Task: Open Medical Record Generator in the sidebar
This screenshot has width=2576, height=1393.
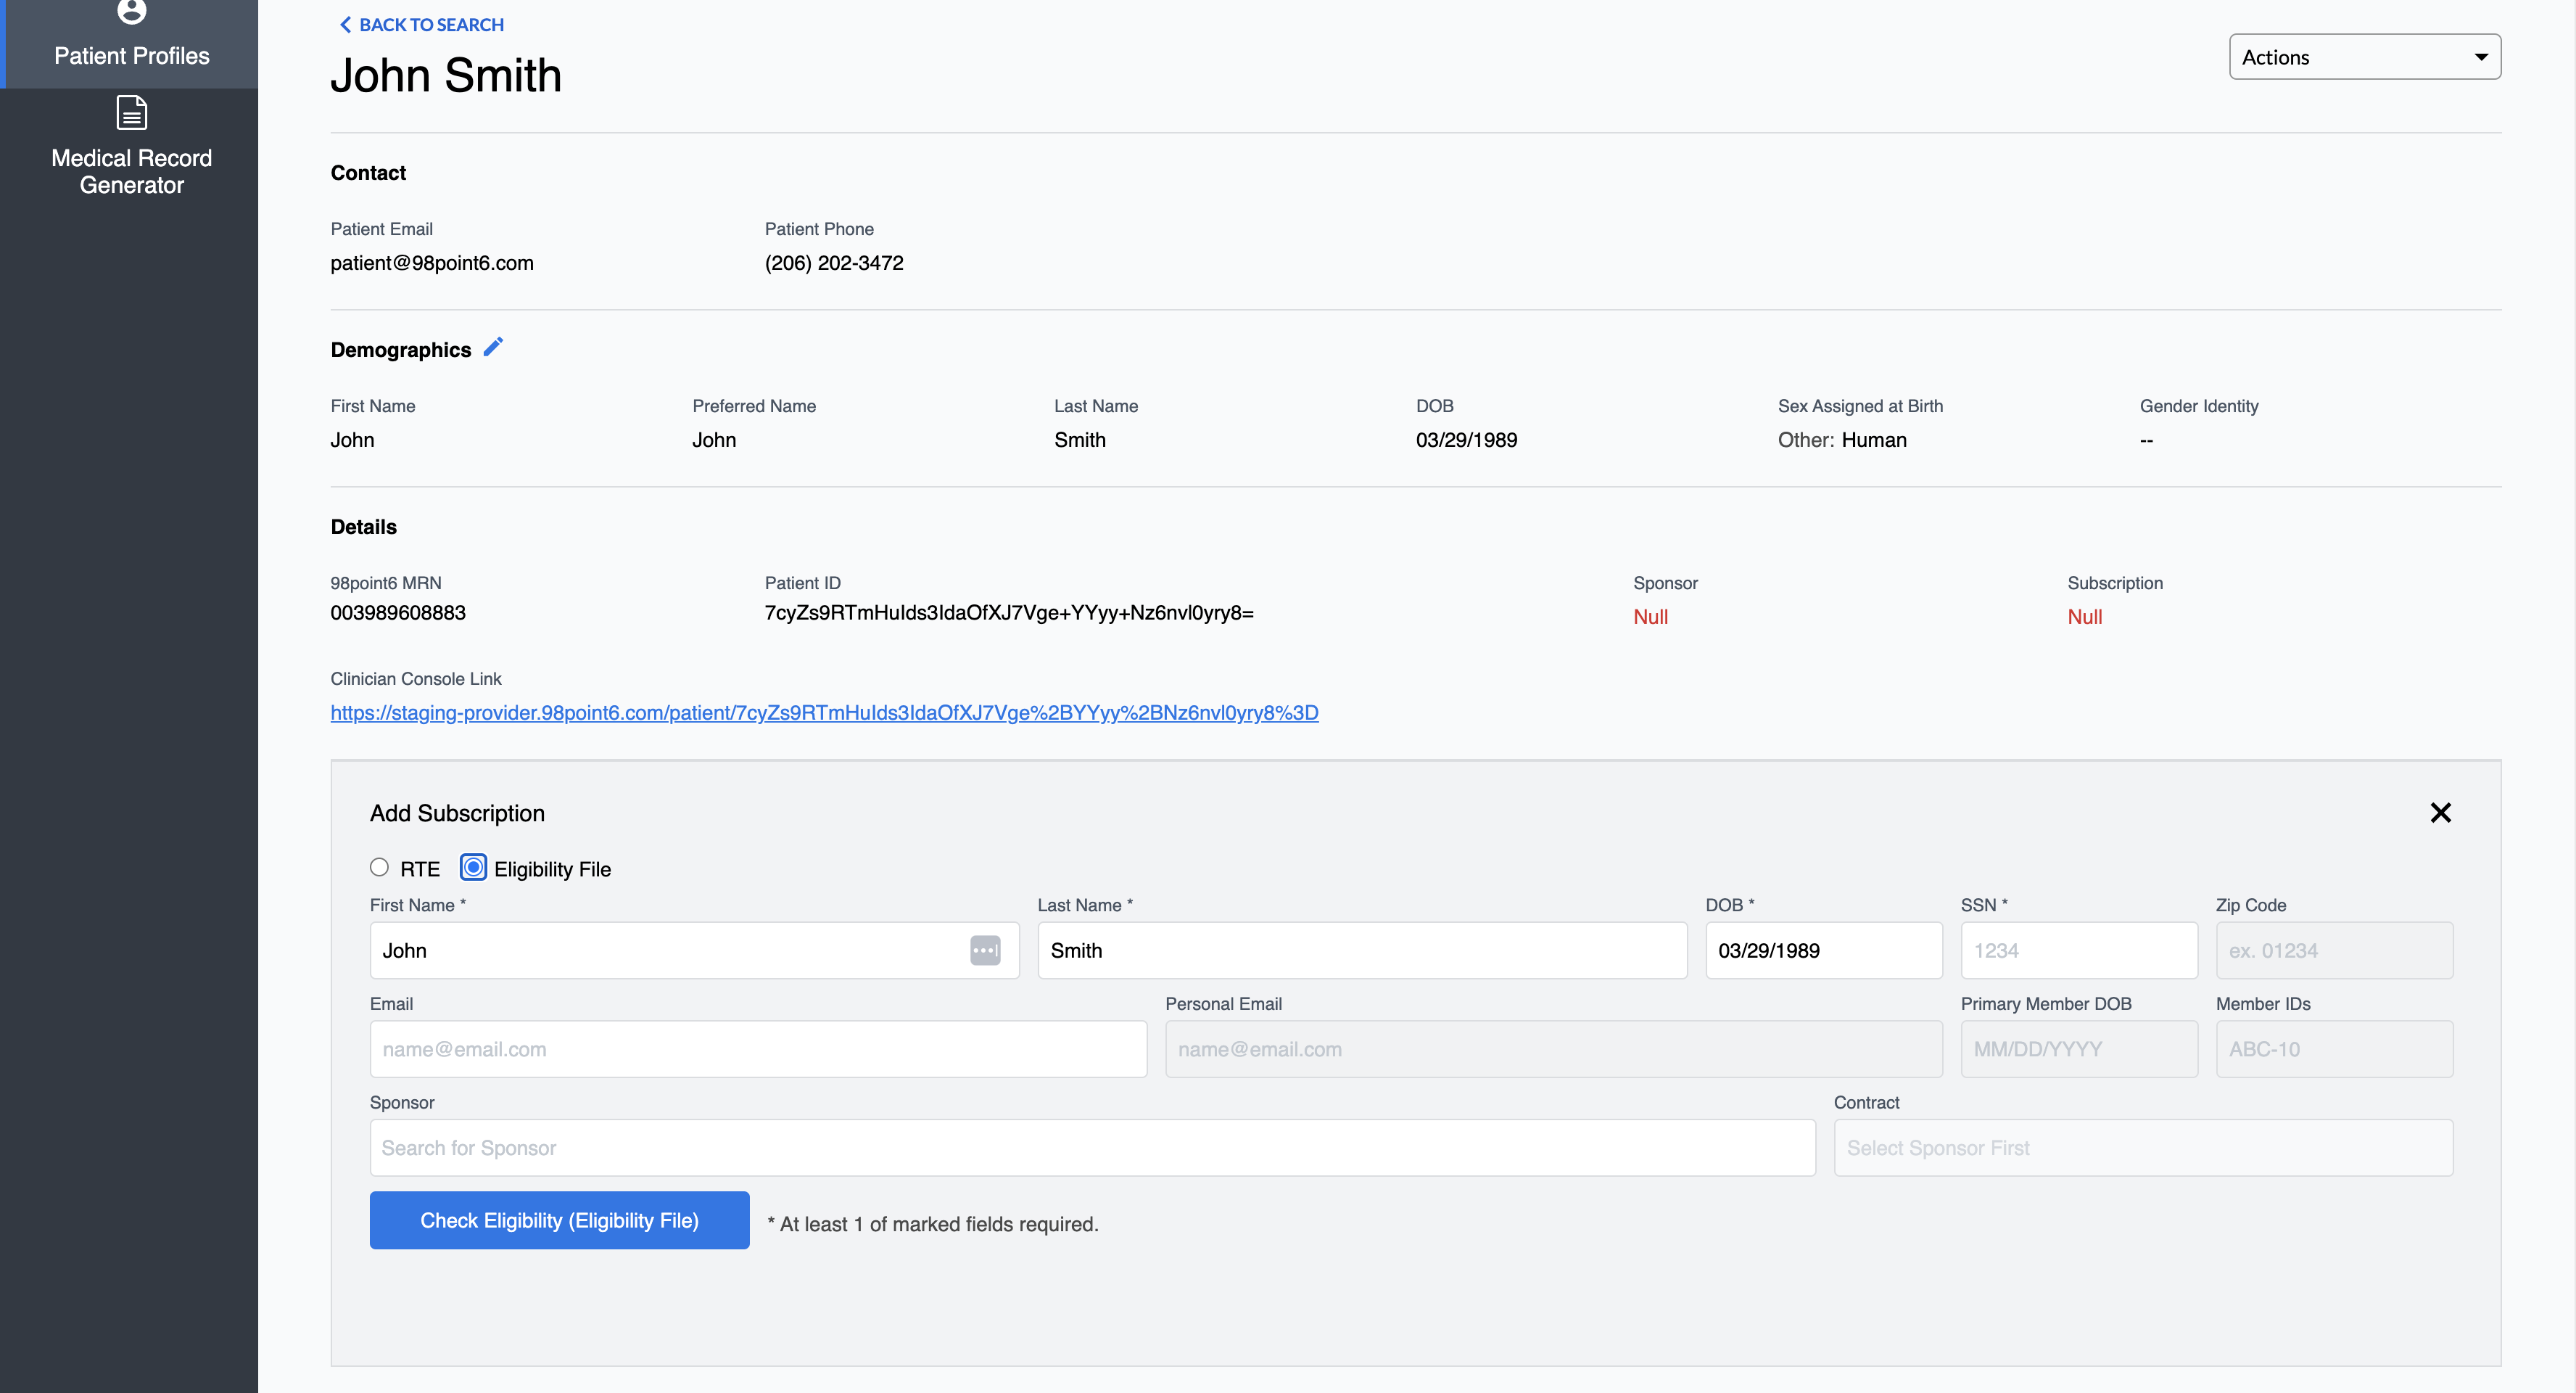Action: click(131, 146)
